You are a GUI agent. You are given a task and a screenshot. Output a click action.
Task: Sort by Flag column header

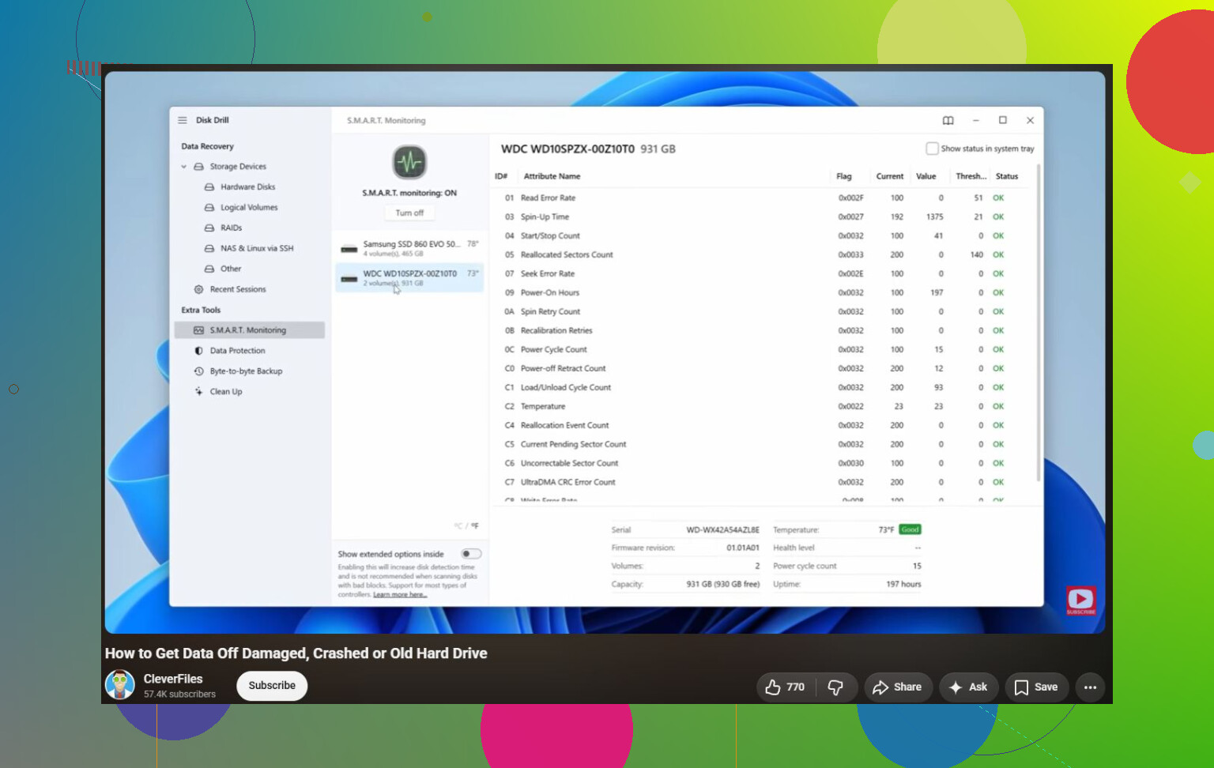coord(844,176)
